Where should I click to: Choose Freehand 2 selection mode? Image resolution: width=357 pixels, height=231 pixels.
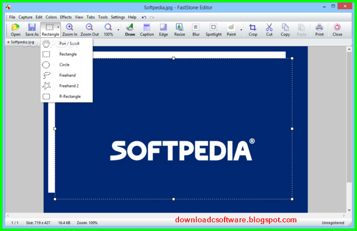(67, 86)
